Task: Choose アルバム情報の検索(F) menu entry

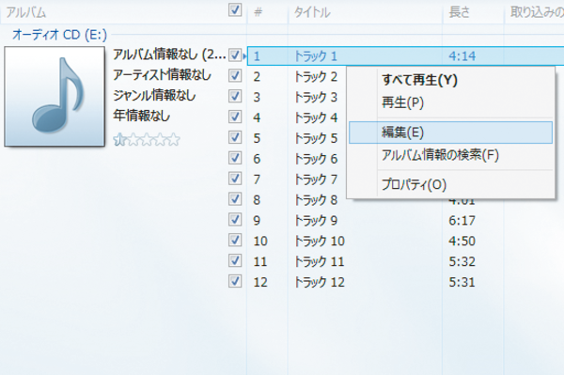Action: 450,155
